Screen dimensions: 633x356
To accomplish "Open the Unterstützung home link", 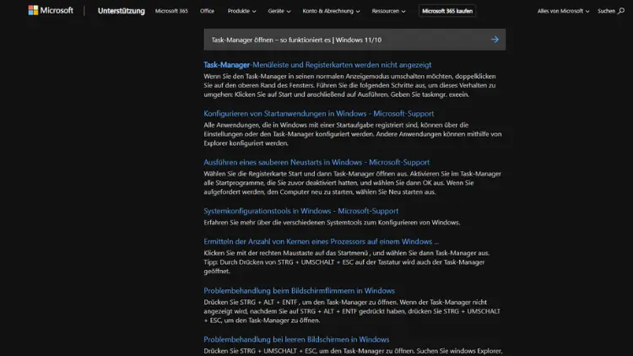I will [x=121, y=11].
